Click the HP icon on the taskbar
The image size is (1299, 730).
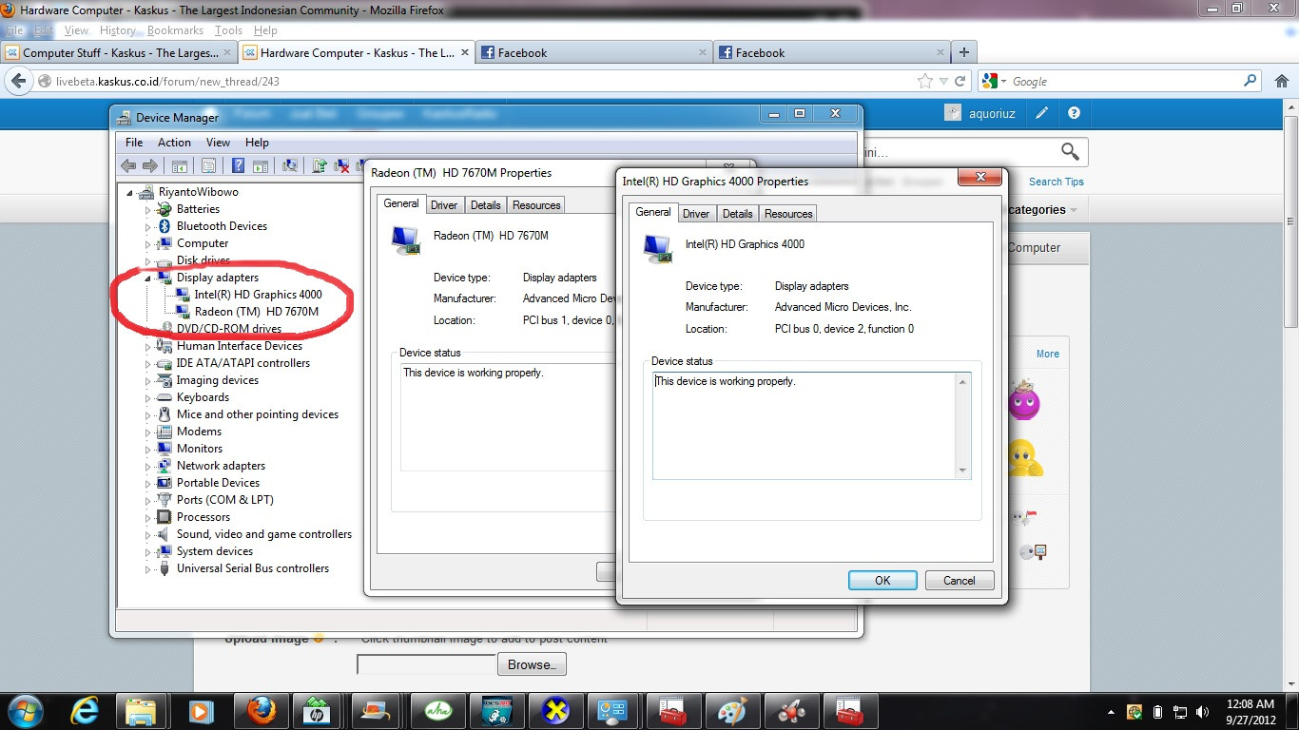[316, 710]
